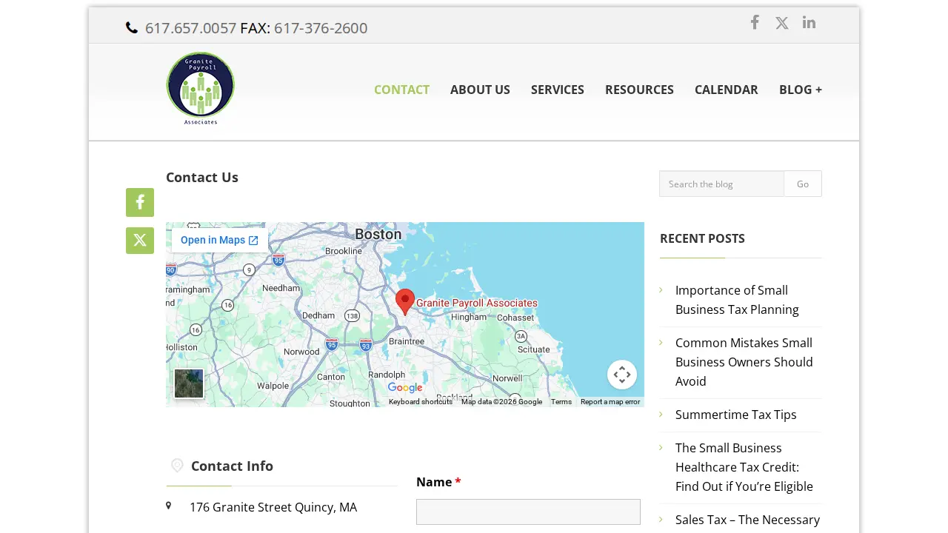Screen dimensions: 948x533
Task: Open Summertime Tax Tips post
Action: coord(736,415)
